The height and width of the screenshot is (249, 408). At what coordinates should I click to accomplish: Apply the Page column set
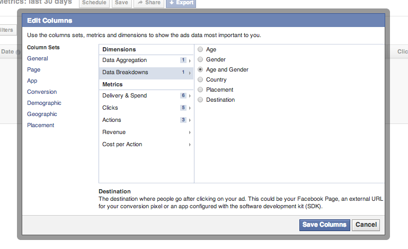[33, 69]
